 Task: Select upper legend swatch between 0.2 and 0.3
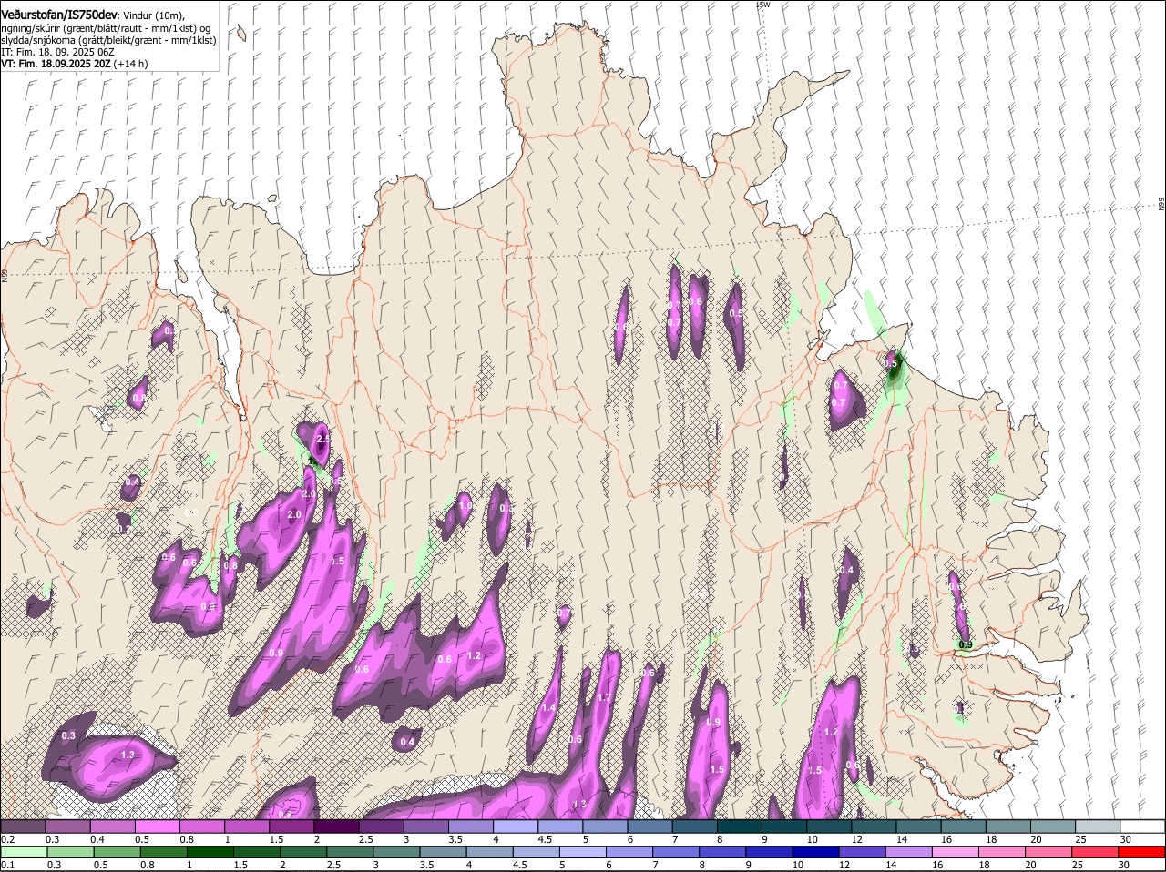[23, 826]
